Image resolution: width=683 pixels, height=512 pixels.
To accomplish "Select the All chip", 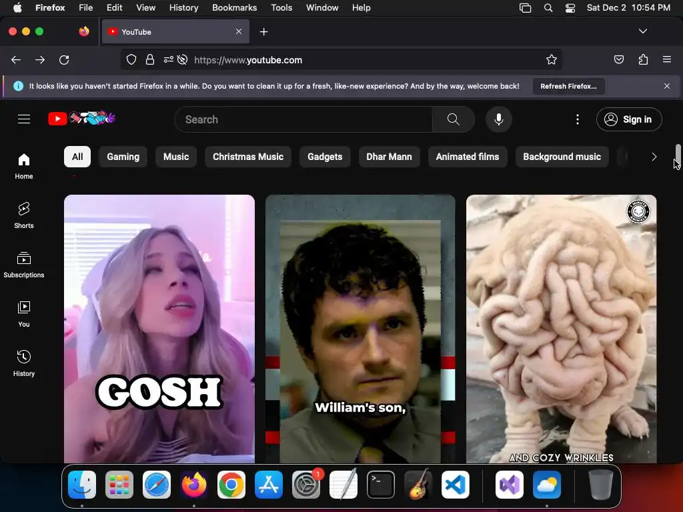I will 77,157.
